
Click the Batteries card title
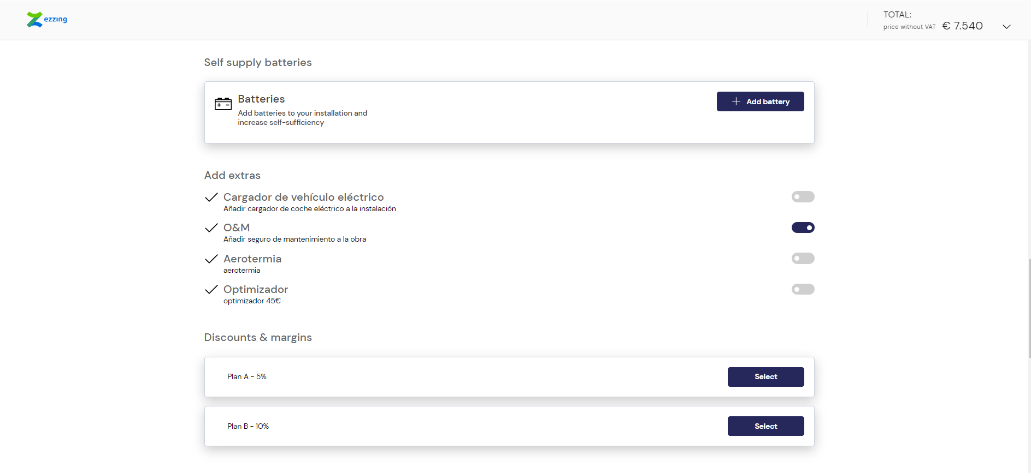click(261, 99)
